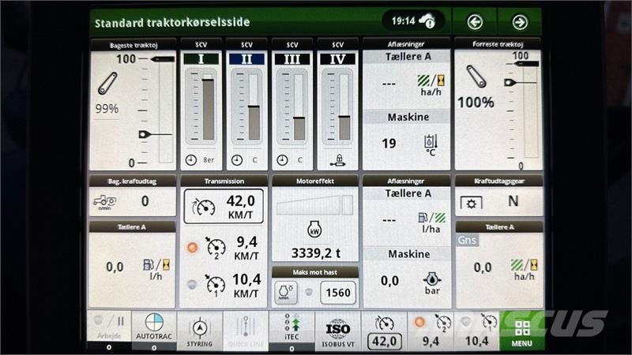
Task: Open SCV I flow gauge
Action: [201, 106]
